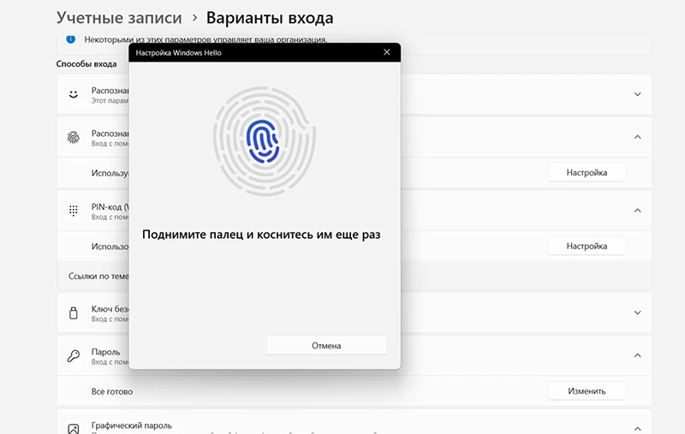
Task: Click the Пароль key icon
Action: [x=74, y=355]
